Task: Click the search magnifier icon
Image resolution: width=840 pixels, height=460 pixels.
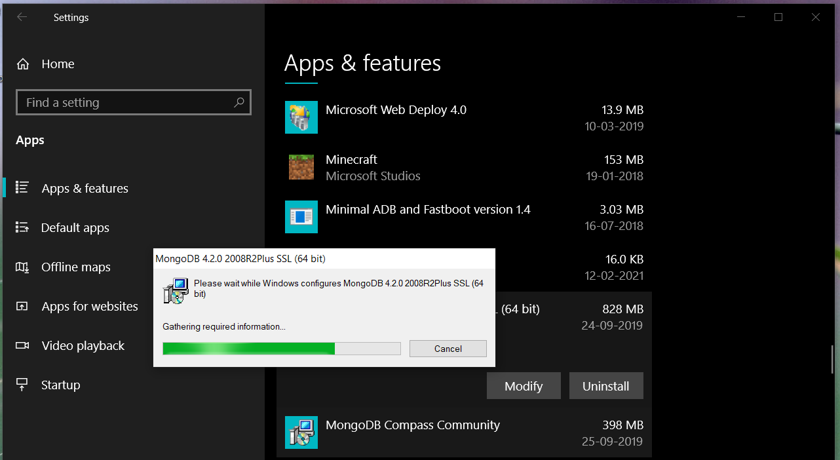Action: (239, 102)
